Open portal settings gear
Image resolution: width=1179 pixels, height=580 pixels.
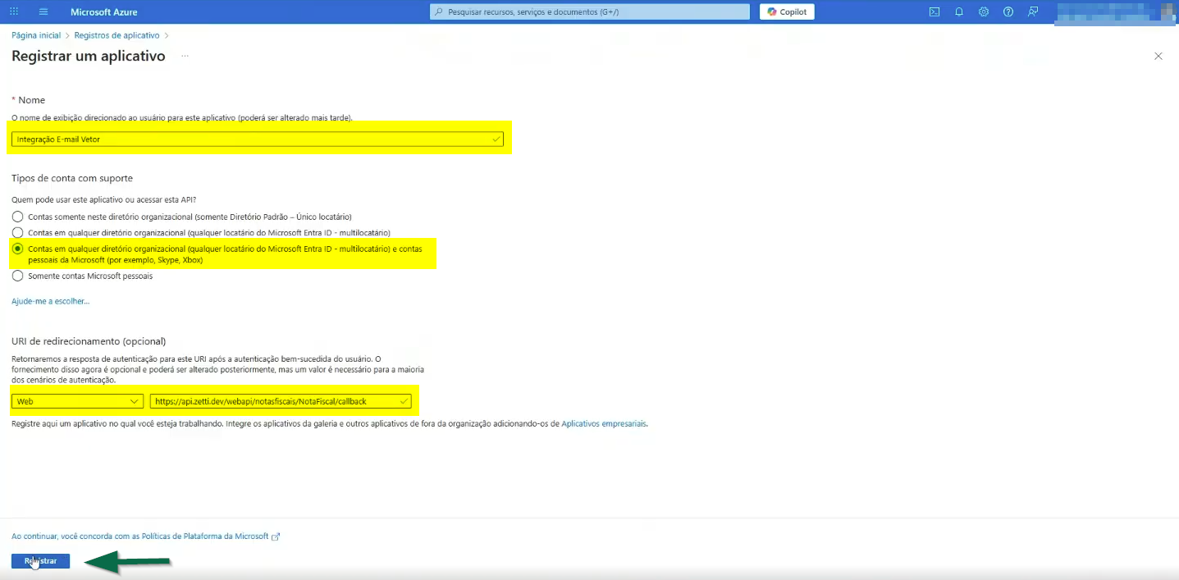pyautogui.click(x=984, y=11)
